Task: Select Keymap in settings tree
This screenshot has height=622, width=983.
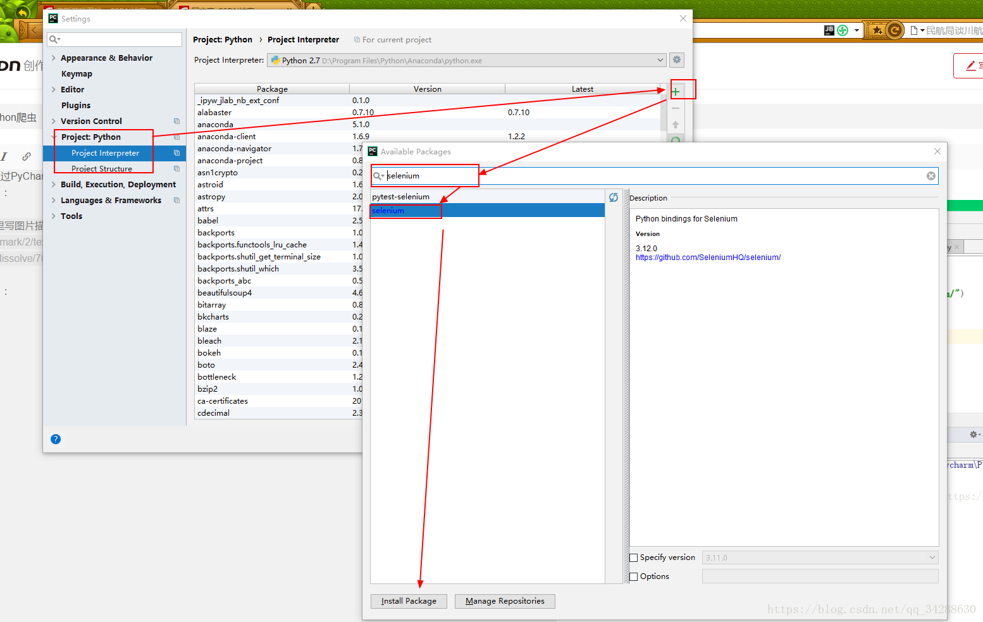Action: [77, 74]
